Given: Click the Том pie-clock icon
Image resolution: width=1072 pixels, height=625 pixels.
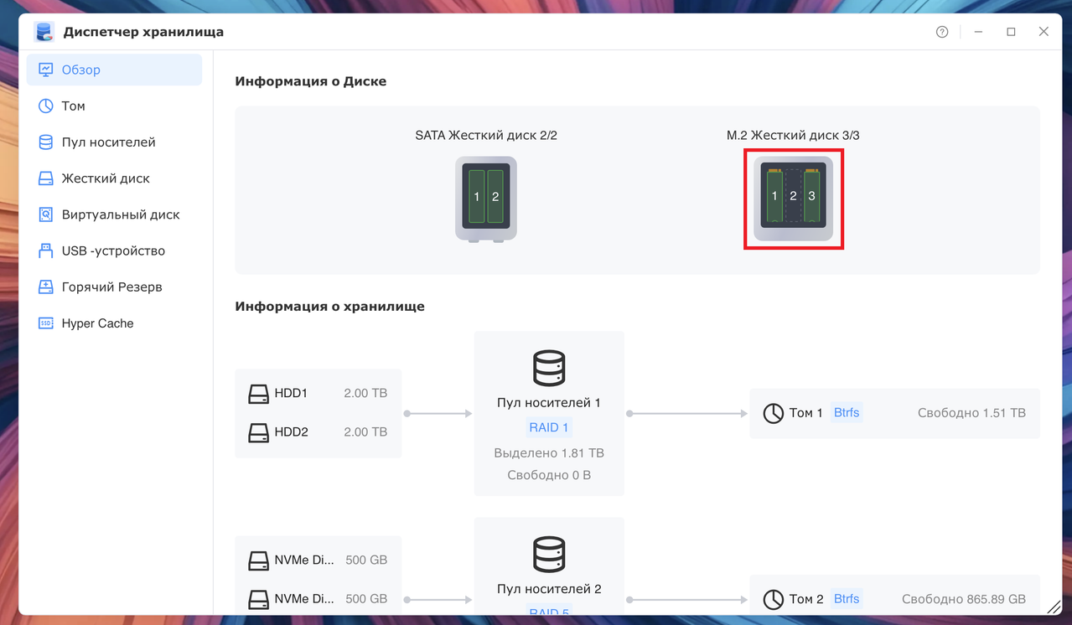Looking at the screenshot, I should tap(46, 106).
